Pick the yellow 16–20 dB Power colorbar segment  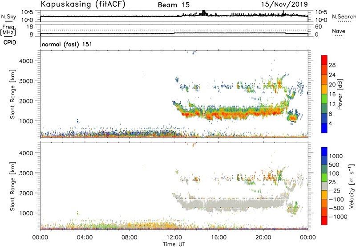(324, 89)
